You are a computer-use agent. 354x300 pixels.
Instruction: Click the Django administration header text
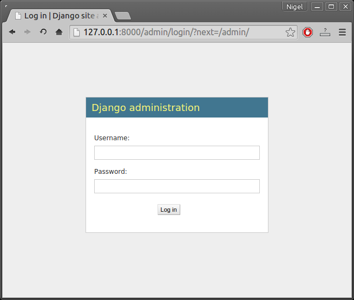[x=146, y=108]
